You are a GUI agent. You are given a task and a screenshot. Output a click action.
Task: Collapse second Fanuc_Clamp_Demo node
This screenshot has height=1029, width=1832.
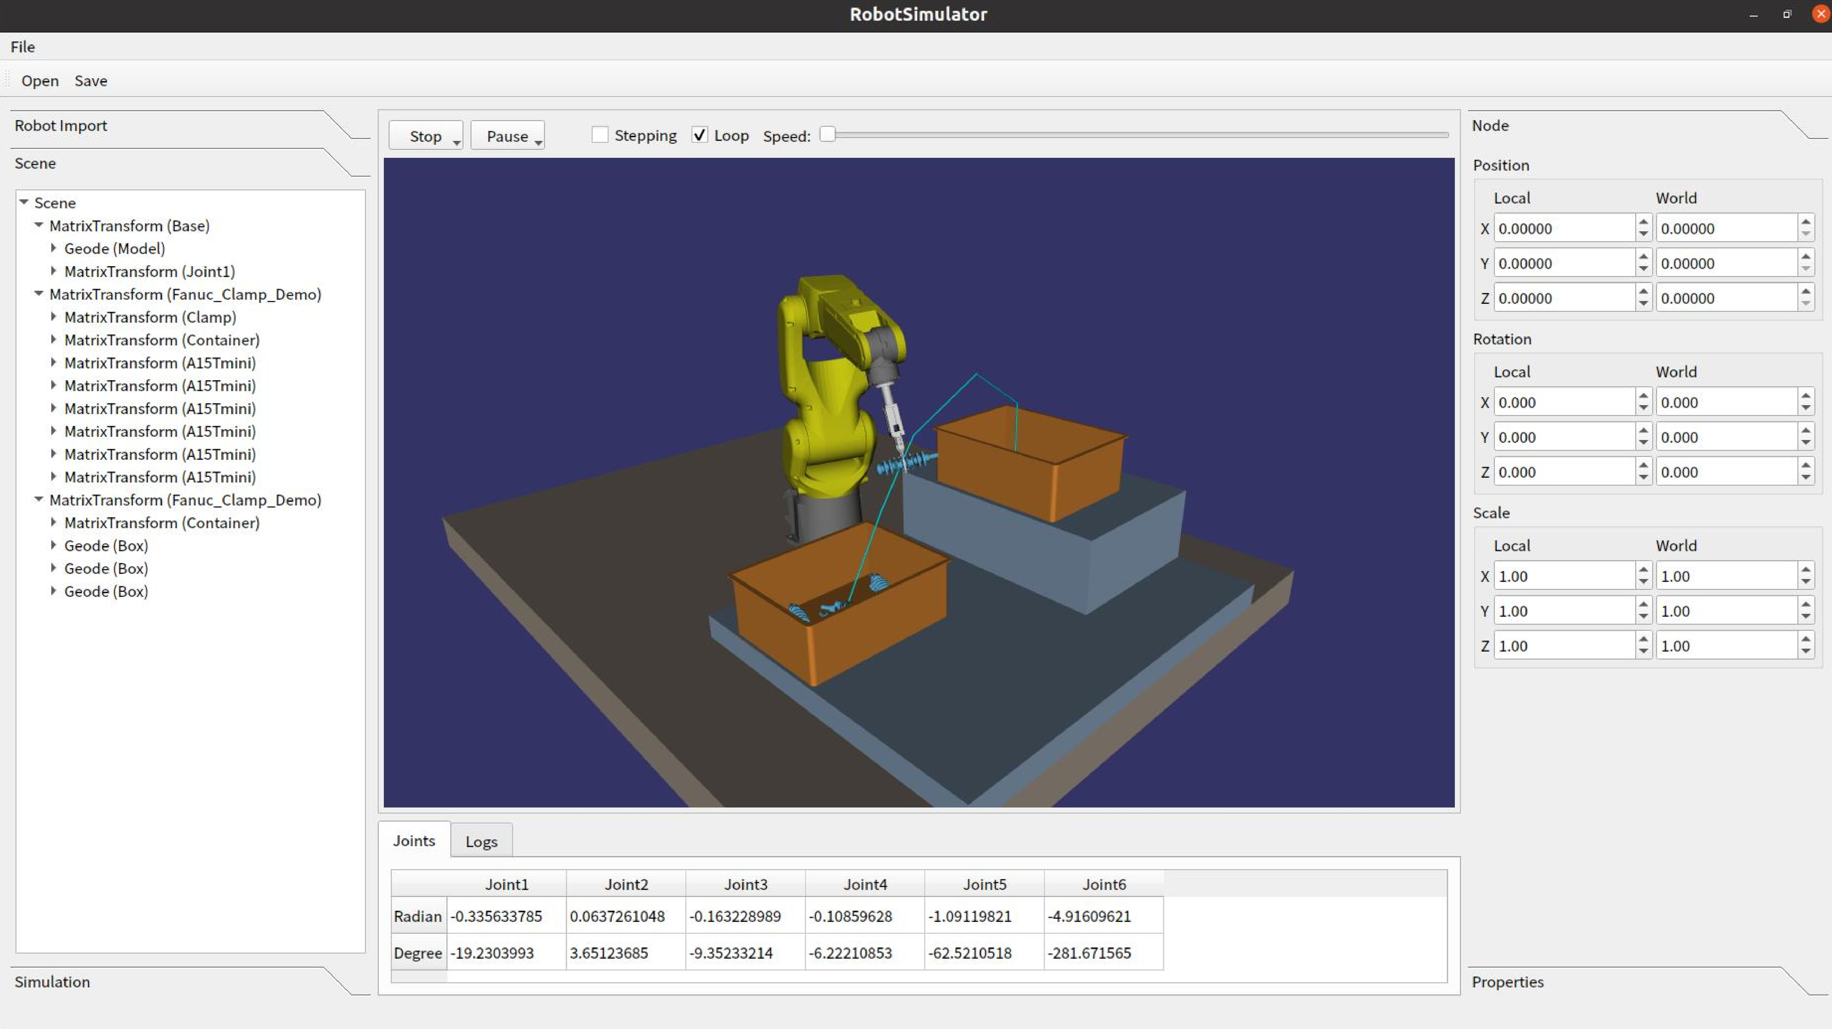point(39,499)
